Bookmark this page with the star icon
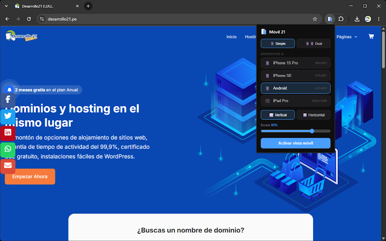Screen dimensions: 386x241 coord(315,19)
